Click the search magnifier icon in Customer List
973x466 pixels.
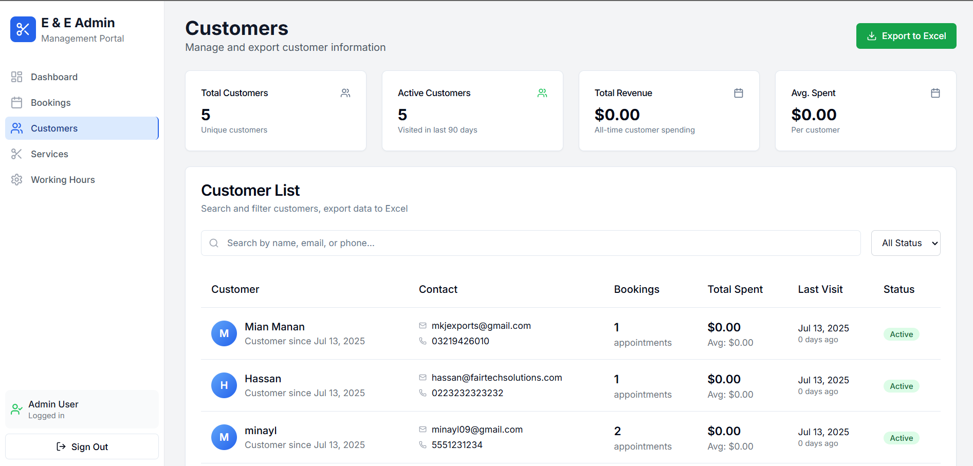point(214,243)
